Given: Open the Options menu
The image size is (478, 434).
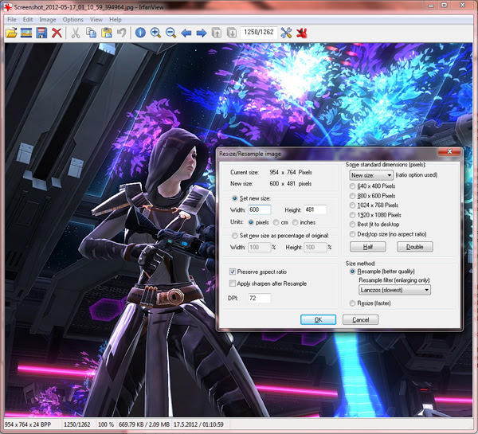Looking at the screenshot, I should point(72,19).
